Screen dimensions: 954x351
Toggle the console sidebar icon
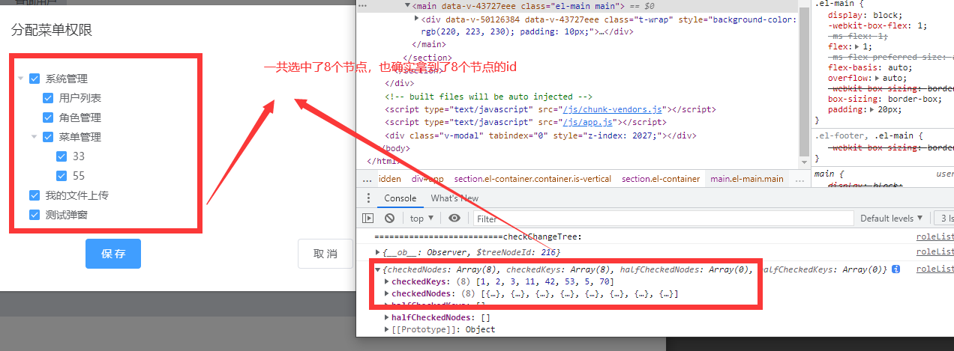coord(367,219)
